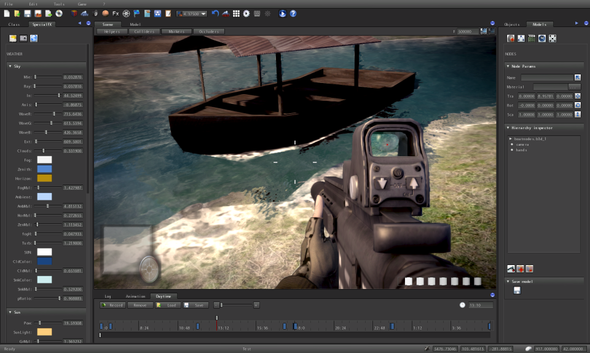Start the game with blue play button
The width and height of the screenshot is (590, 353).
(283, 14)
